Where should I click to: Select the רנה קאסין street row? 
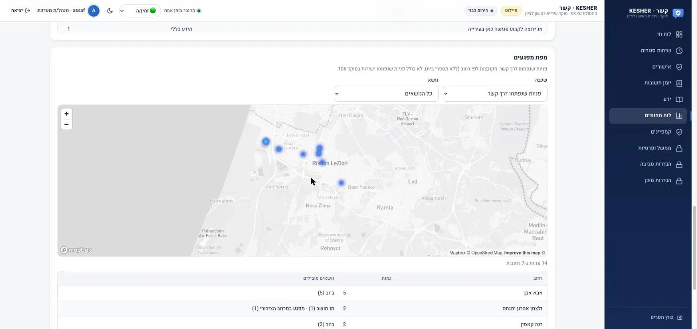pos(302,324)
